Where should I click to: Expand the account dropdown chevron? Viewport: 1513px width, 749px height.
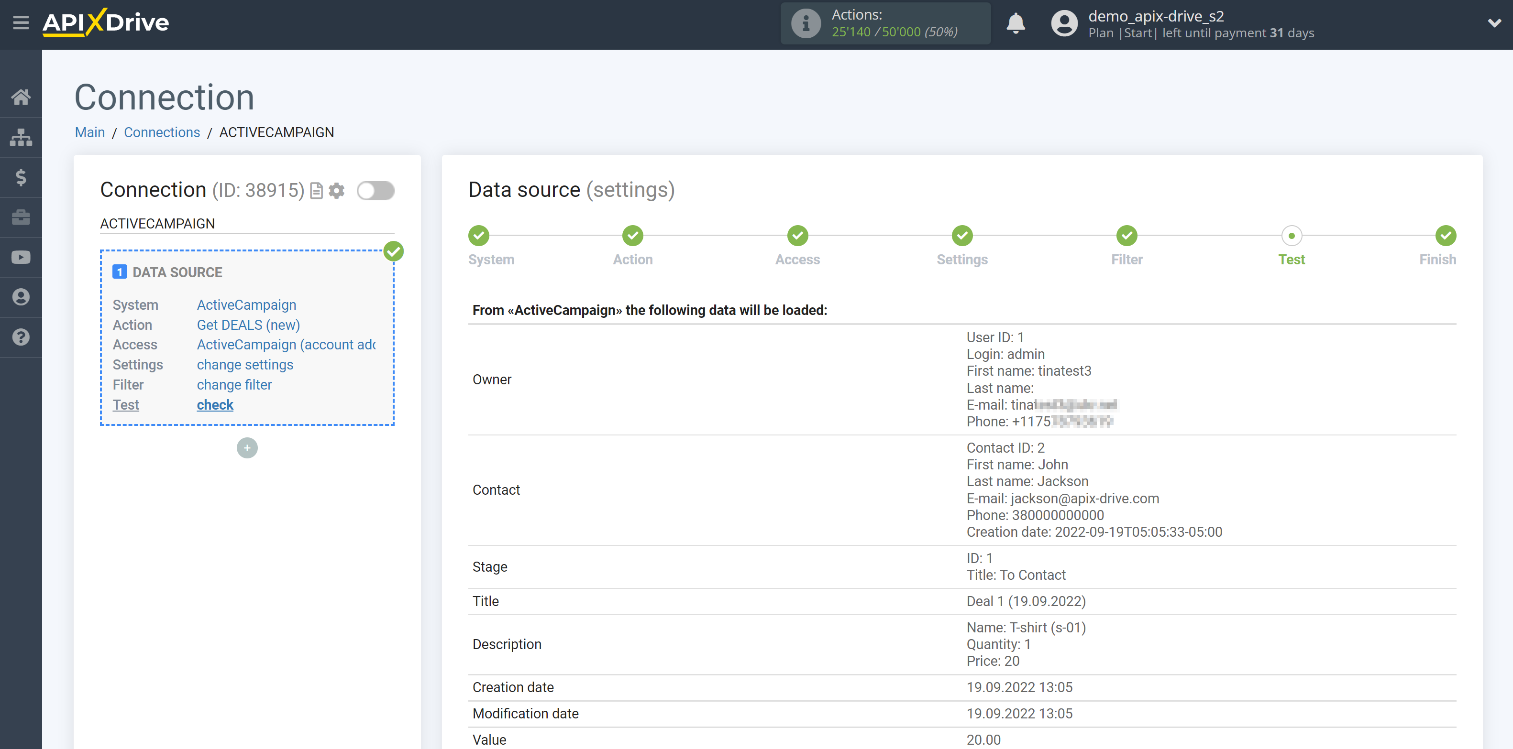[x=1494, y=23]
